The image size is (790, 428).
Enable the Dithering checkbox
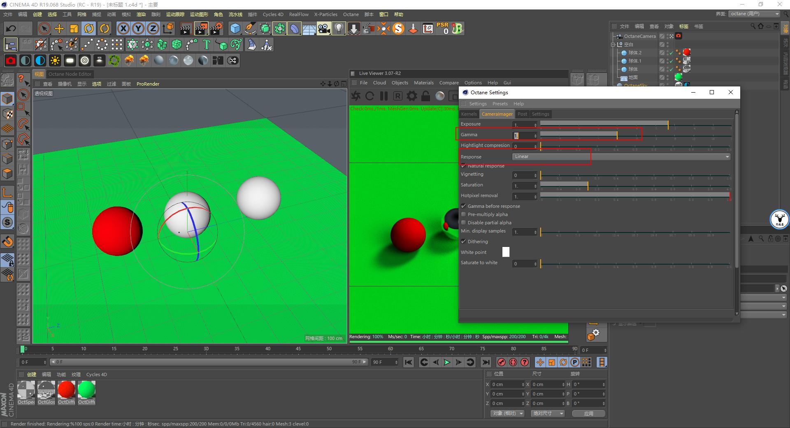pyautogui.click(x=464, y=242)
